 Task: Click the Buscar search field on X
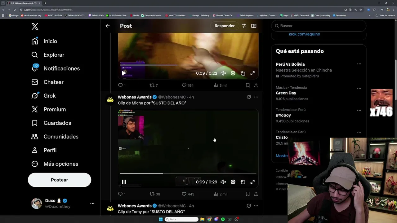(x=319, y=26)
